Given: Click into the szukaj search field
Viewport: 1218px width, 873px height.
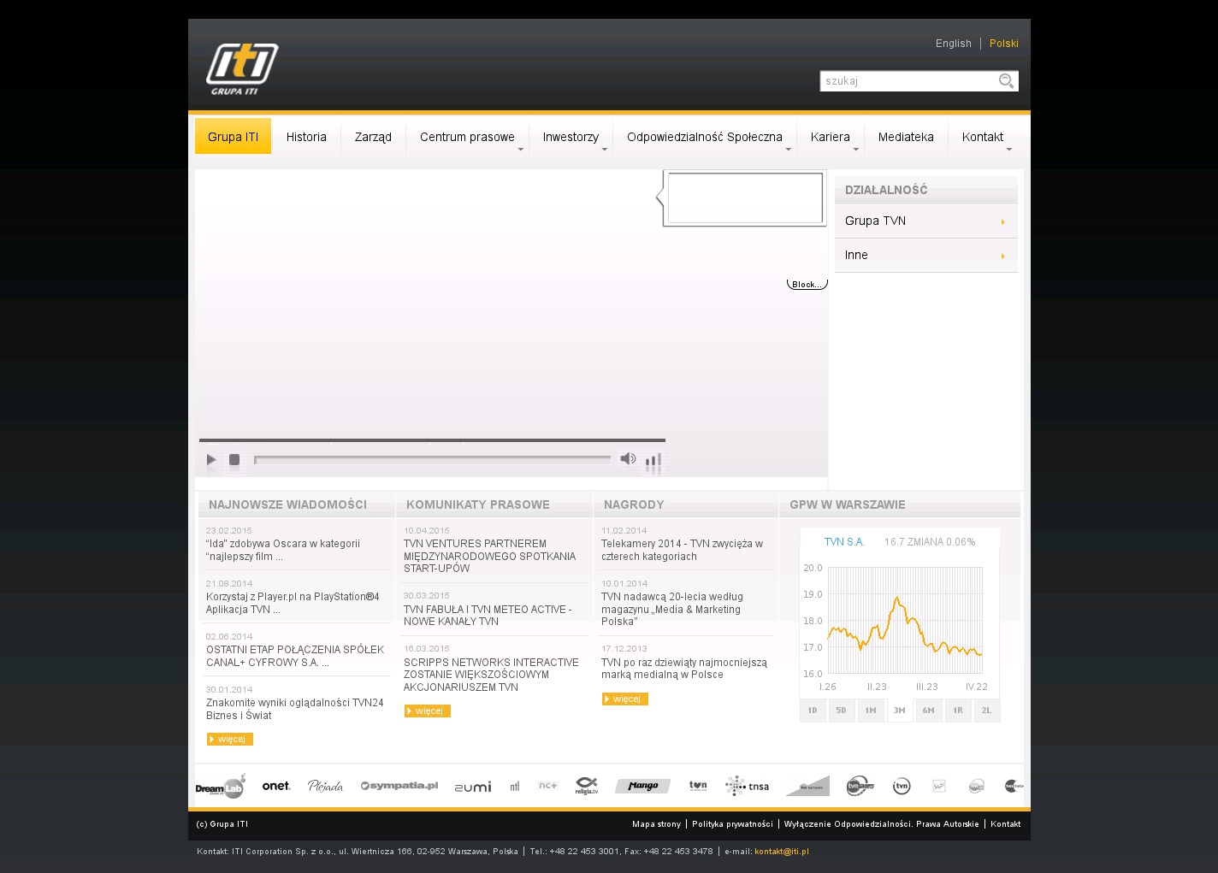Looking at the screenshot, I should [x=907, y=81].
